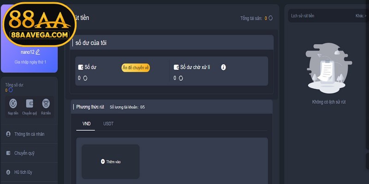This screenshot has width=369, height=184.
Task: Click the plus icon in Thêm vào card
Action: click(x=102, y=161)
